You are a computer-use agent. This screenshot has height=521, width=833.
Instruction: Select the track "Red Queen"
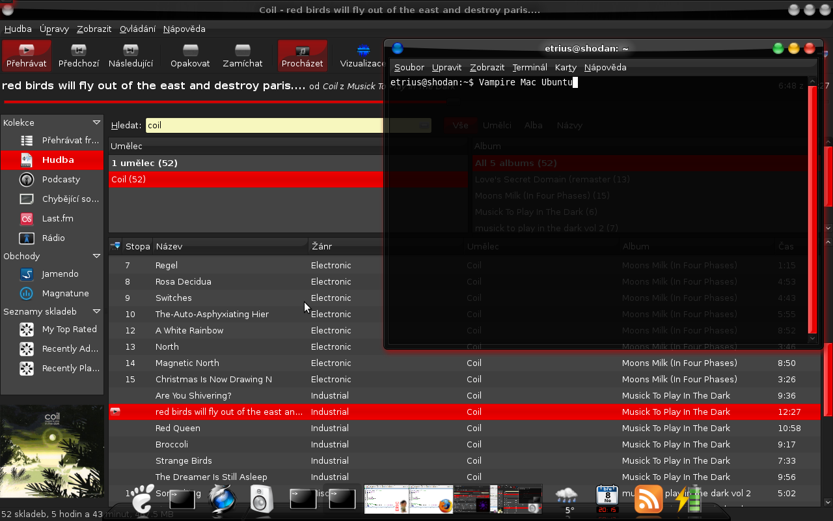(x=465, y=428)
